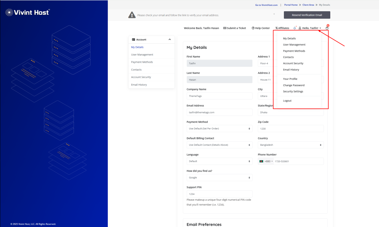
Task: Click the notifications bell icon
Action: (x=295, y=28)
